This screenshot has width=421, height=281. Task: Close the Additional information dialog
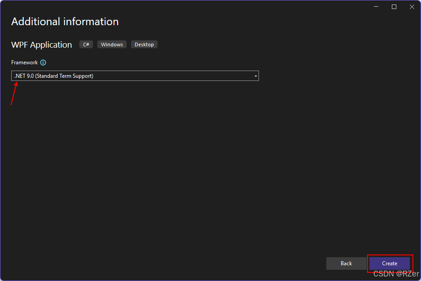pyautogui.click(x=412, y=7)
